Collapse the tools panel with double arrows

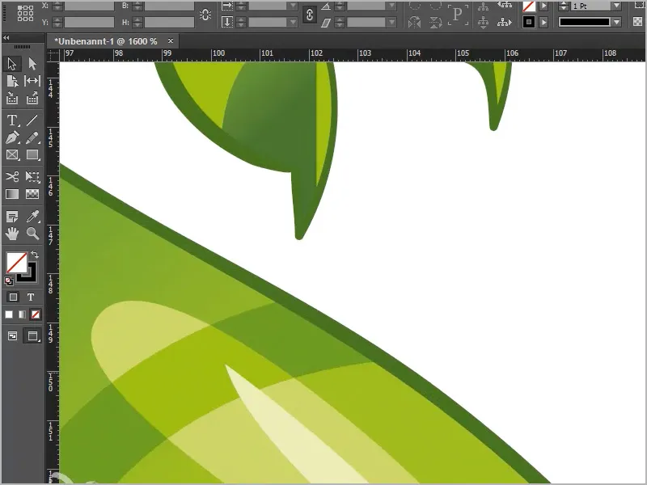coord(6,38)
